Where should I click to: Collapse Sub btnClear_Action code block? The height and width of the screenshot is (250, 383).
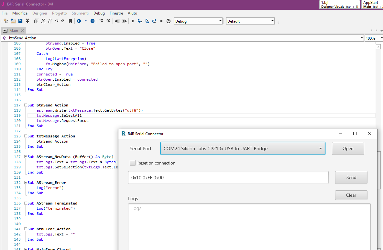click(x=26, y=229)
